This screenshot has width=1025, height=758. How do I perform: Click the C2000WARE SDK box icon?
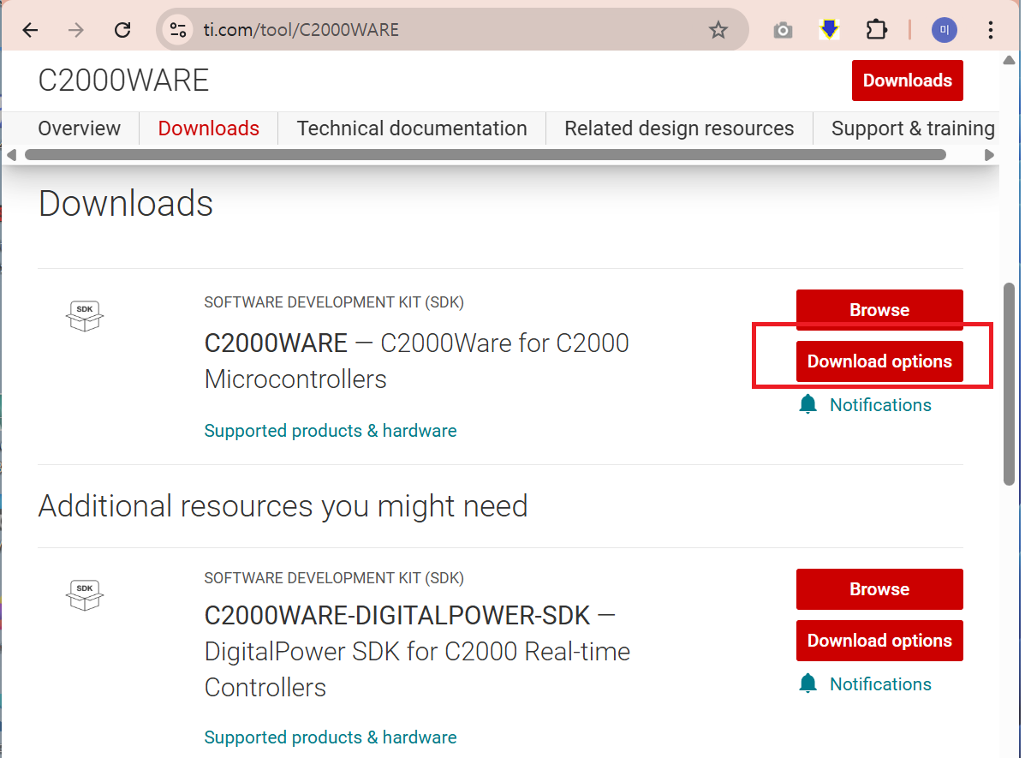click(84, 317)
